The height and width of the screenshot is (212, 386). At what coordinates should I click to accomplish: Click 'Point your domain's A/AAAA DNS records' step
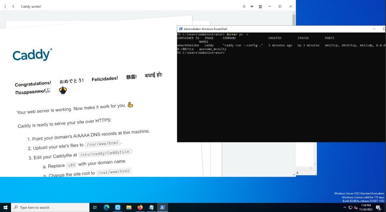[x=91, y=135]
